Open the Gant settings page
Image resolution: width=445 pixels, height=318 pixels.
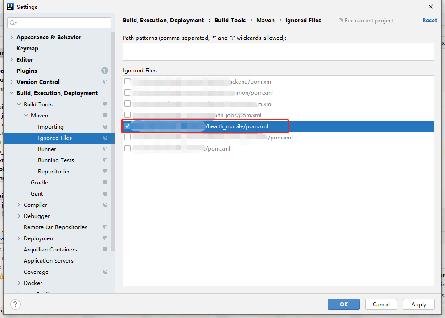tap(37, 194)
